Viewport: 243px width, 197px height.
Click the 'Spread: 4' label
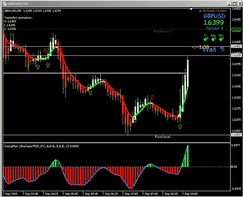click(215, 28)
